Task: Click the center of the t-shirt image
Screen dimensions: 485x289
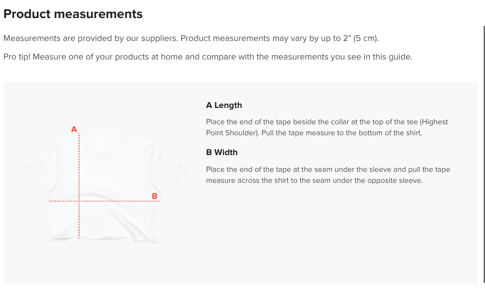Action: pos(105,185)
